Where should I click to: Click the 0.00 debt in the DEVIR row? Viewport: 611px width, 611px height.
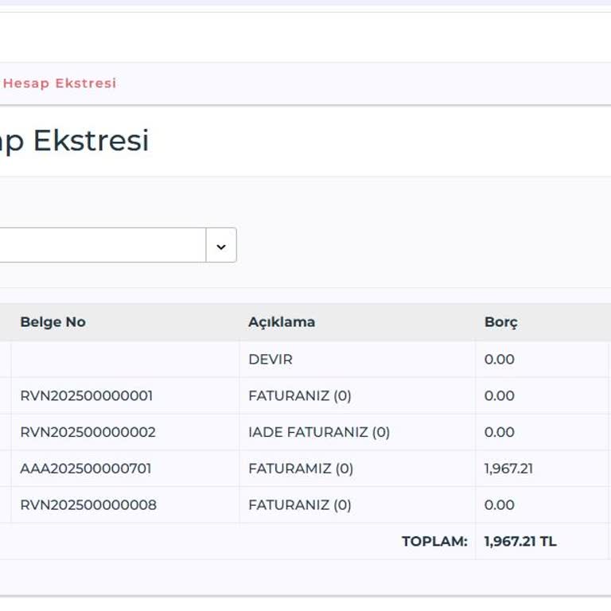(500, 360)
